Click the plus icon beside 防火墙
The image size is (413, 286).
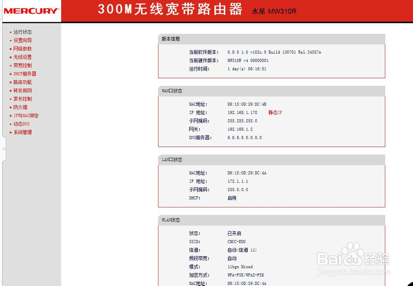point(10,107)
